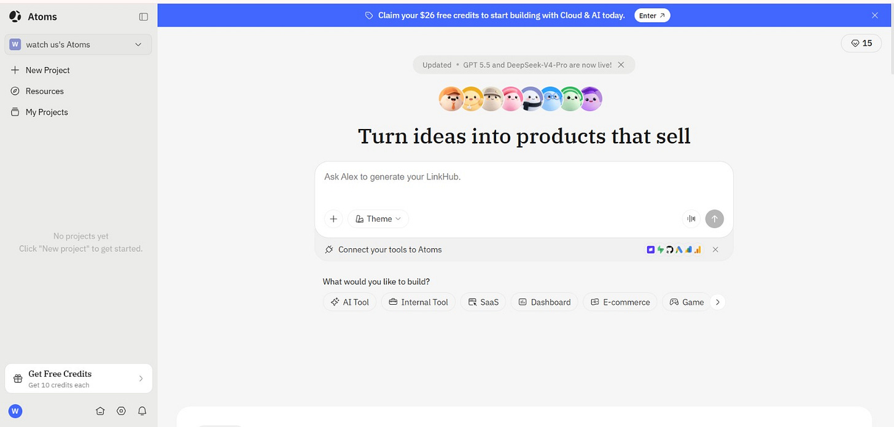Open the credits counter showing 15
The image size is (894, 427).
[861, 43]
